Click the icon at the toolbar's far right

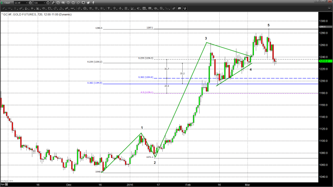tap(328, 8)
